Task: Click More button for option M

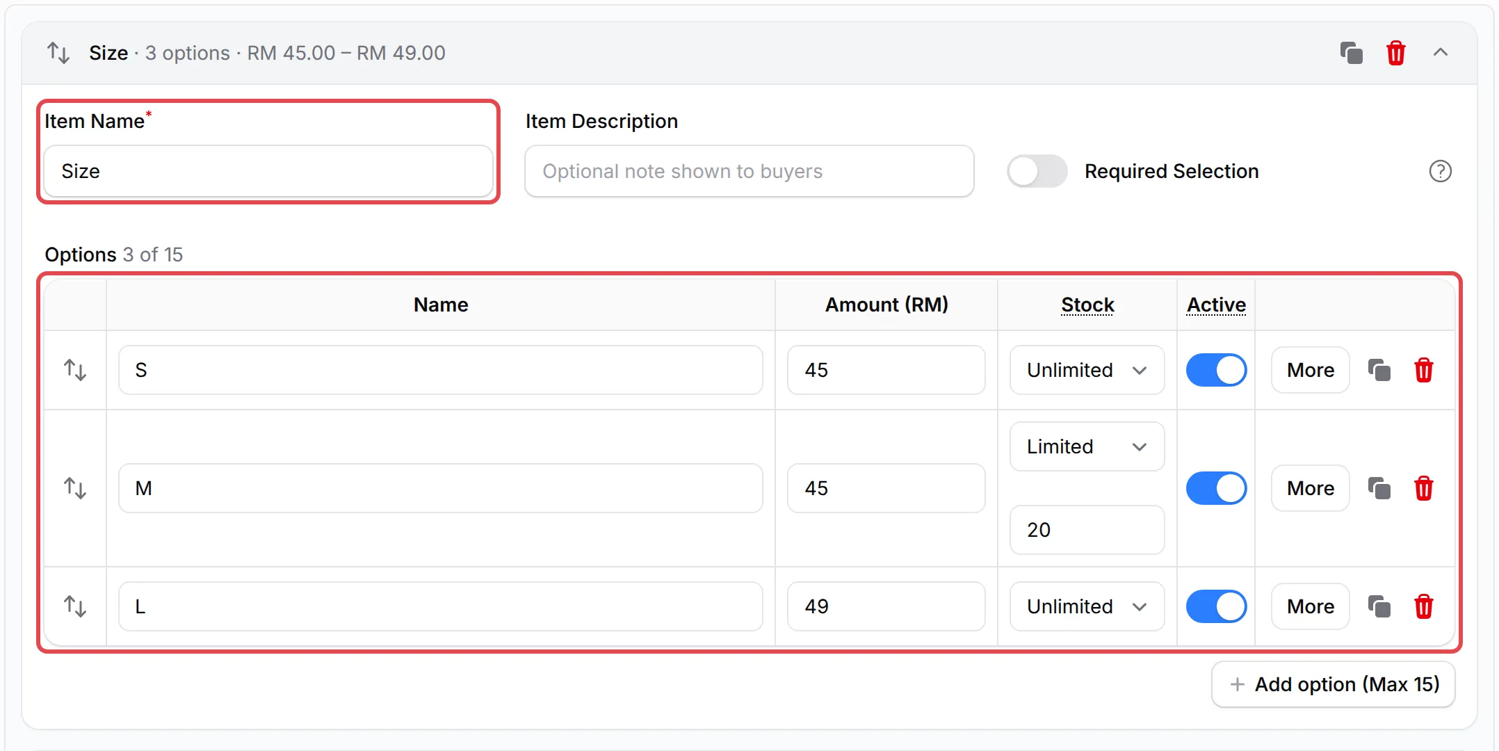Action: click(x=1311, y=488)
